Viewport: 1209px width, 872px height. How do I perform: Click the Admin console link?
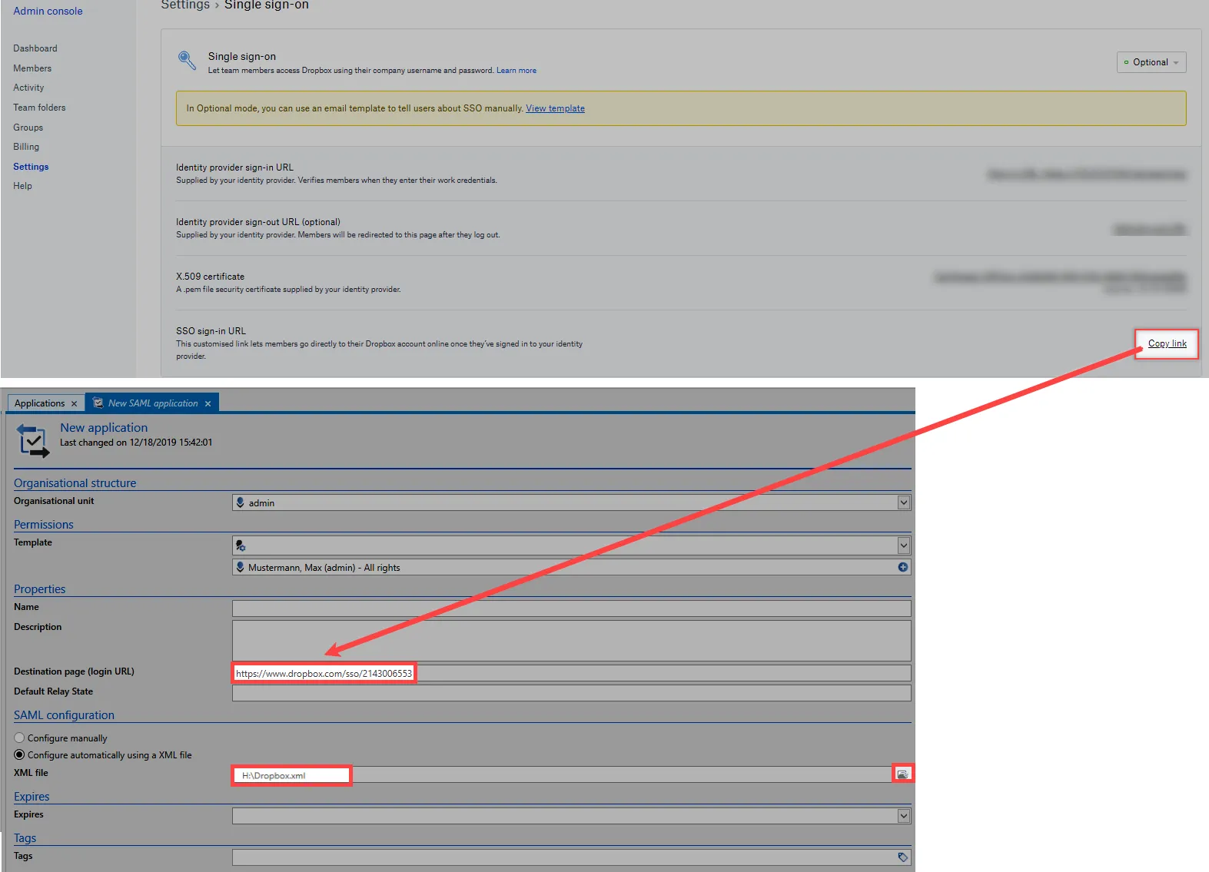pyautogui.click(x=48, y=11)
